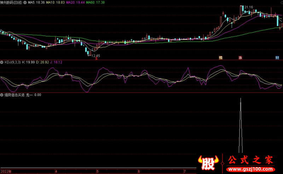Click the 财 marker icon on chart
The height and width of the screenshot is (174, 283).
tap(277, 58)
